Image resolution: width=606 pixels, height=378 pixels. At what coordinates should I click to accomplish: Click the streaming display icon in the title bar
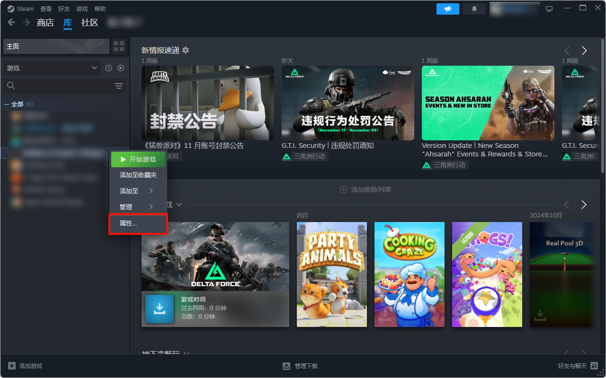549,8
